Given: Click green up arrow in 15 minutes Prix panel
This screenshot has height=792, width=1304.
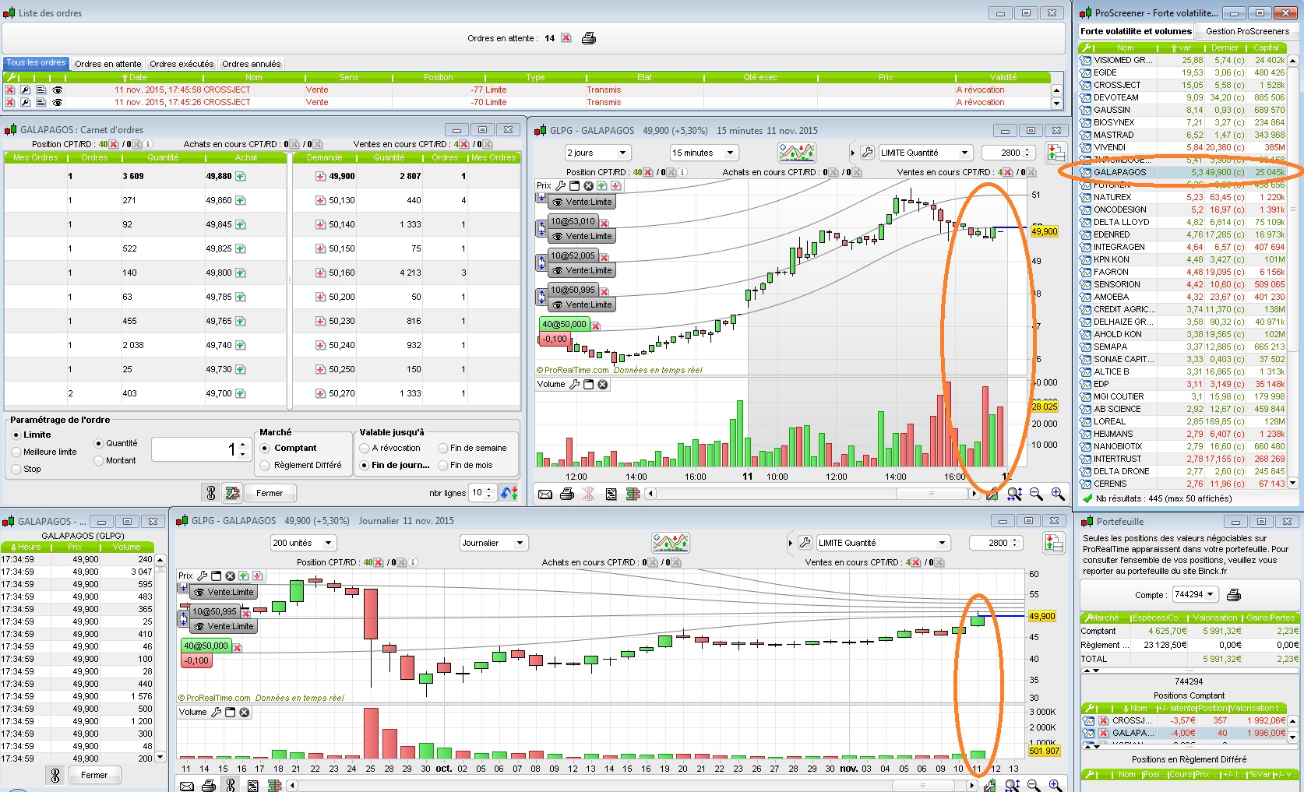Looking at the screenshot, I should pyautogui.click(x=602, y=185).
